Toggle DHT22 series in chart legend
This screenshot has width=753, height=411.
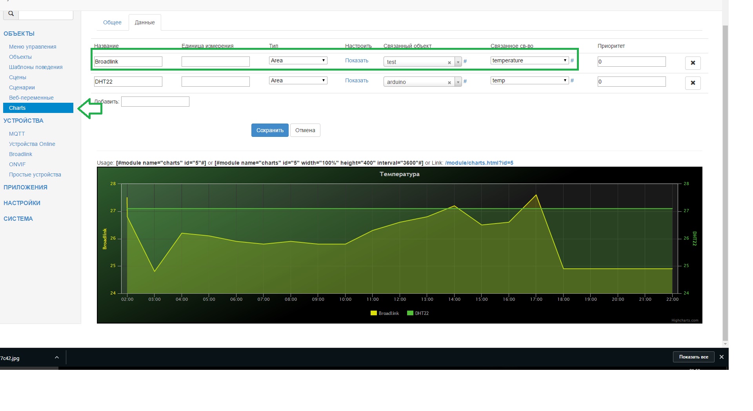tap(418, 313)
